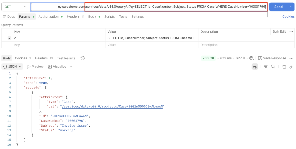296x149 pixels.
Task: Click Bulk Edit for query params
Action: pyautogui.click(x=279, y=31)
